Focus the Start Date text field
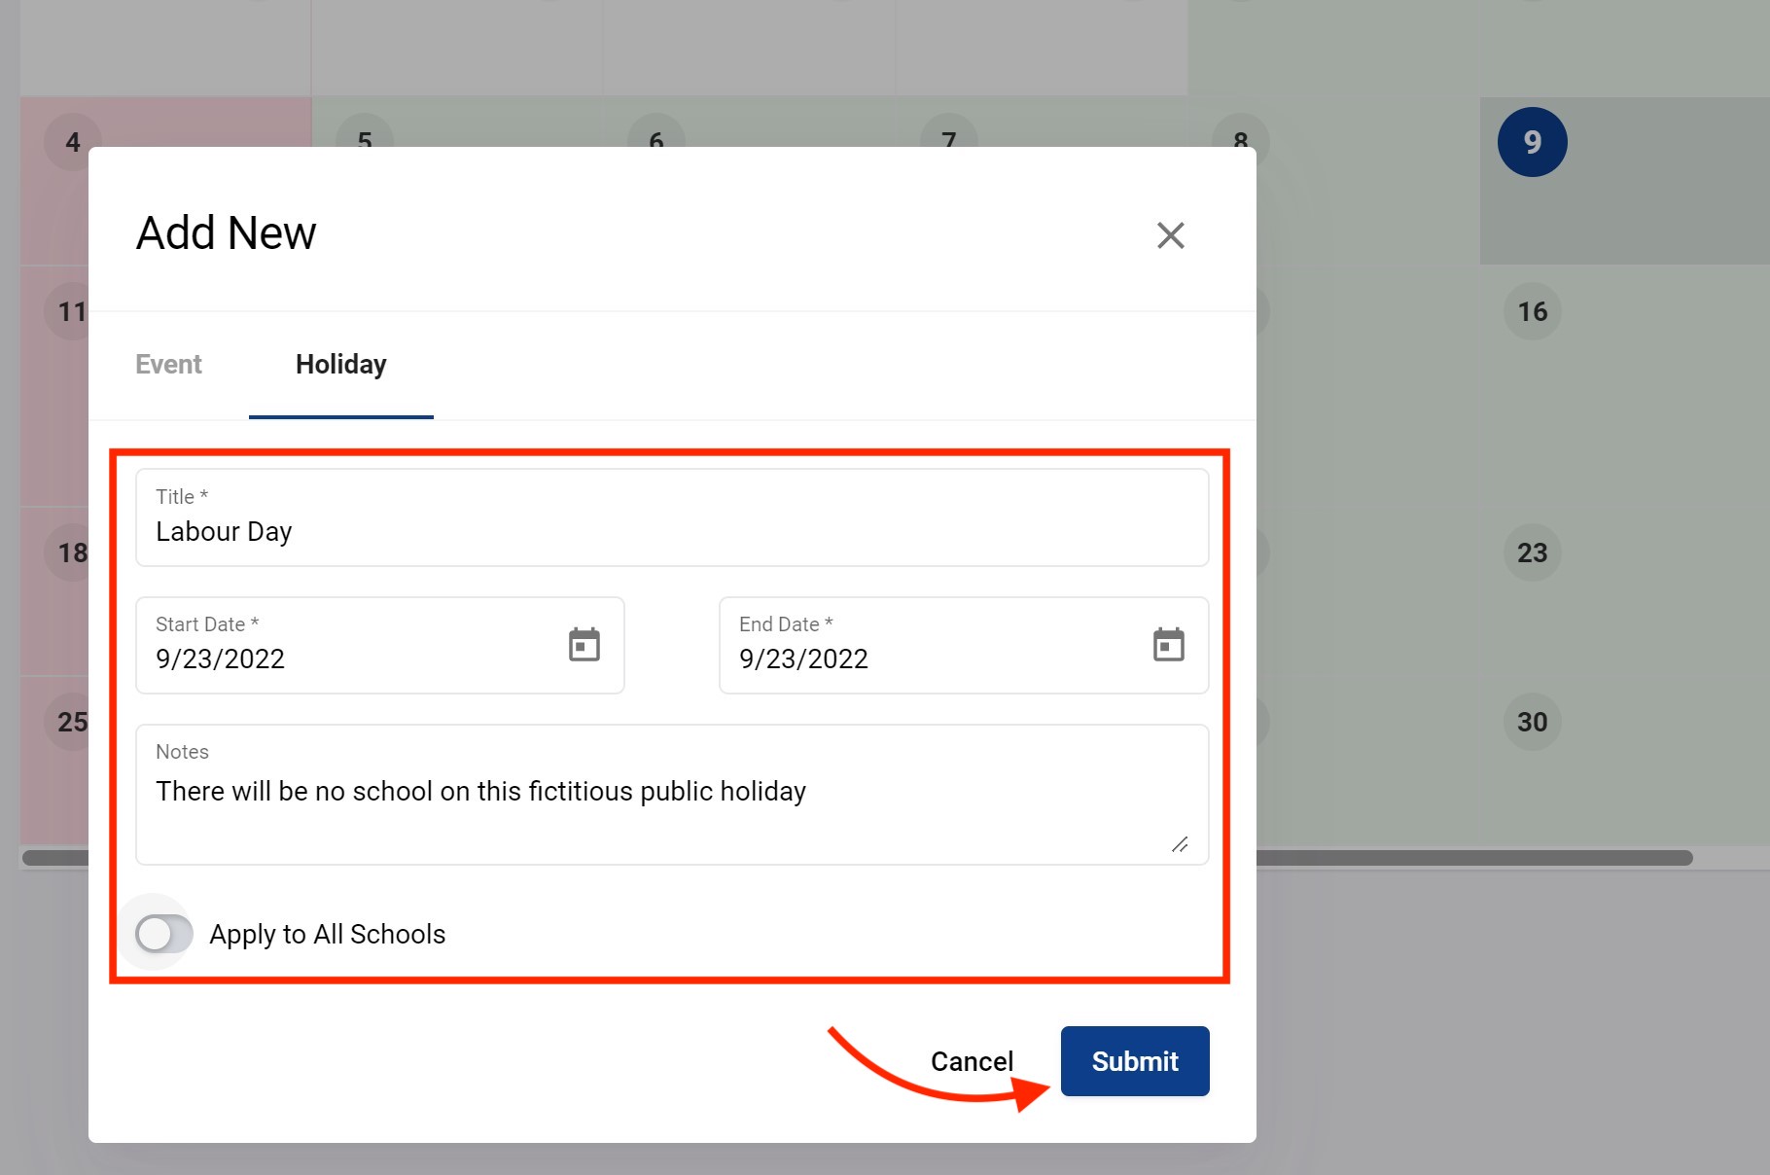Screen dimensions: 1770x1175 [x=350, y=659]
